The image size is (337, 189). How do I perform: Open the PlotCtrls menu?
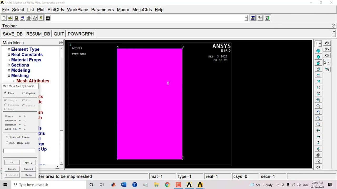[56, 10]
